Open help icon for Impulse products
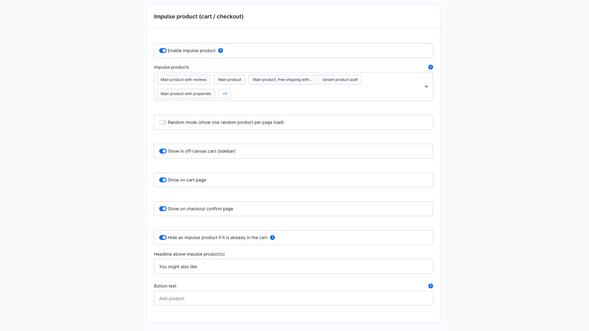The height and width of the screenshot is (331, 589). 431,67
